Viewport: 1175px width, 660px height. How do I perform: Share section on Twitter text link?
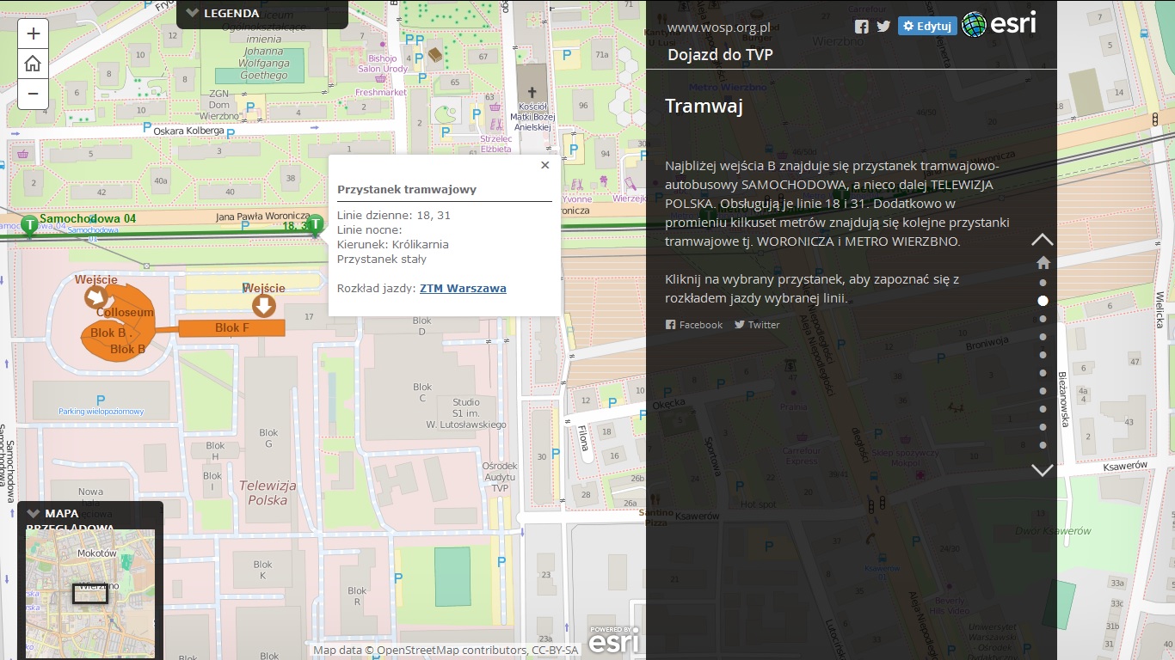pos(757,325)
